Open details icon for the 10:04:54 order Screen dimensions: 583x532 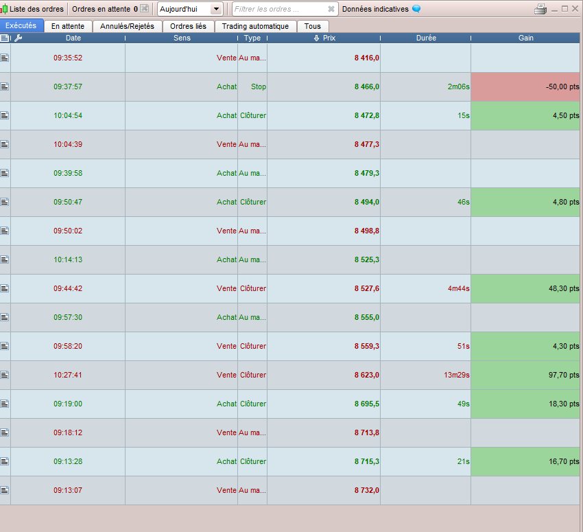click(5, 115)
